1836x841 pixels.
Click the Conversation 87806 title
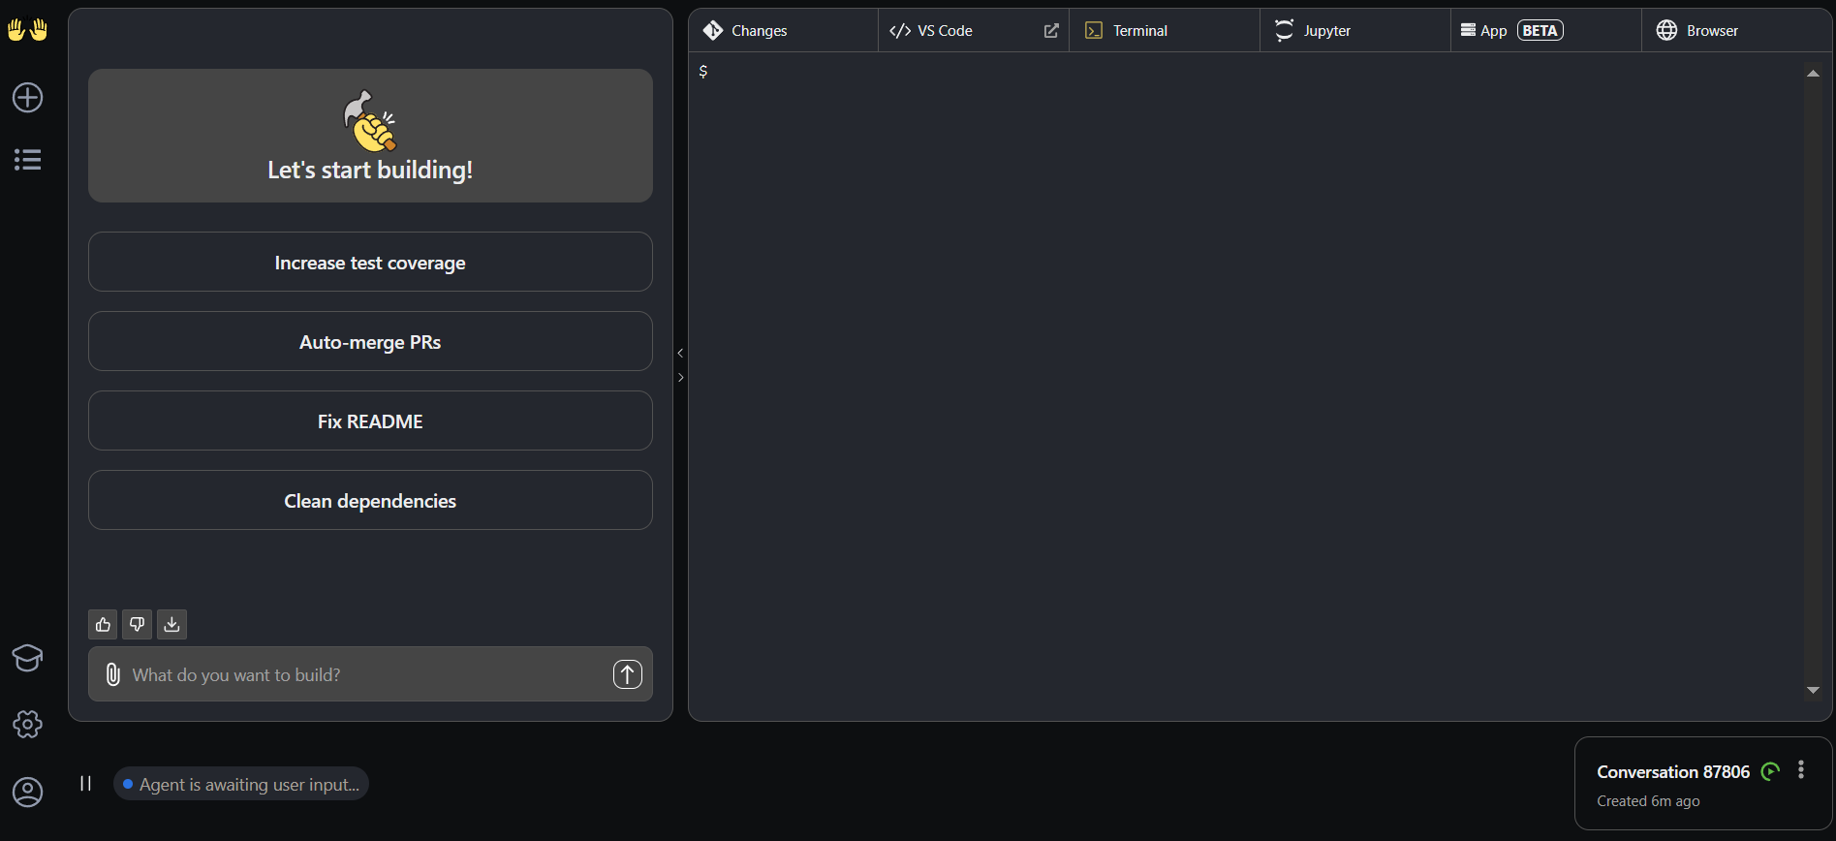[x=1673, y=772]
